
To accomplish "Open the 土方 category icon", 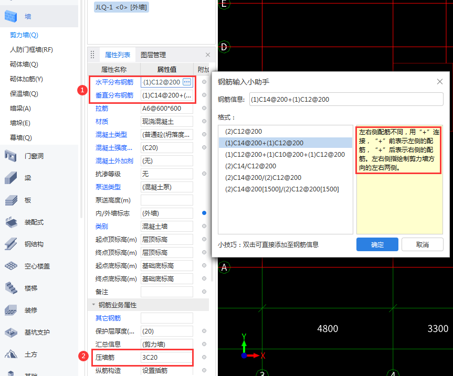I will 10,354.
